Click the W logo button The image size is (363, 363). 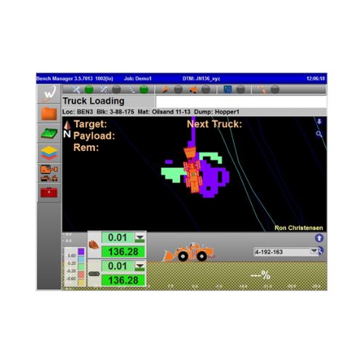tap(49, 94)
